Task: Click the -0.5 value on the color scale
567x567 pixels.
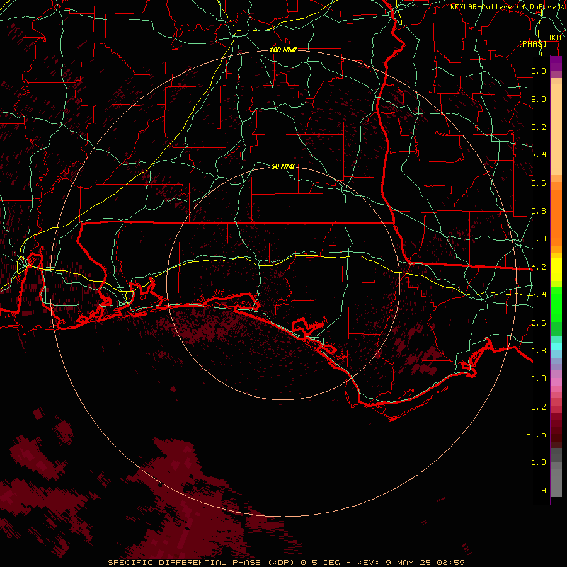Action: click(x=536, y=435)
